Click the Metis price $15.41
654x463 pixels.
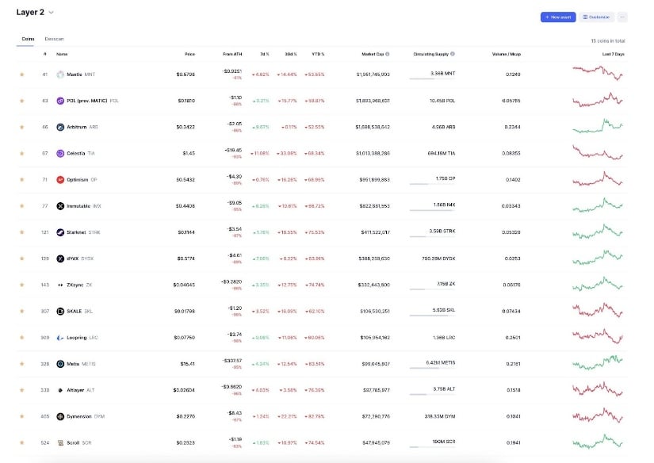[188, 364]
